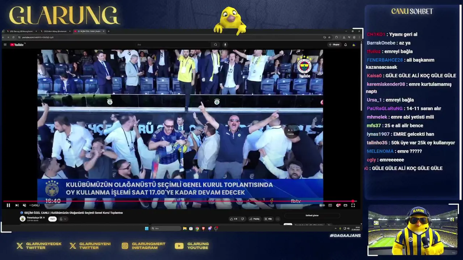This screenshot has width=463, height=260.
Task: Go to YouTube home logo
Action: pyautogui.click(x=17, y=45)
